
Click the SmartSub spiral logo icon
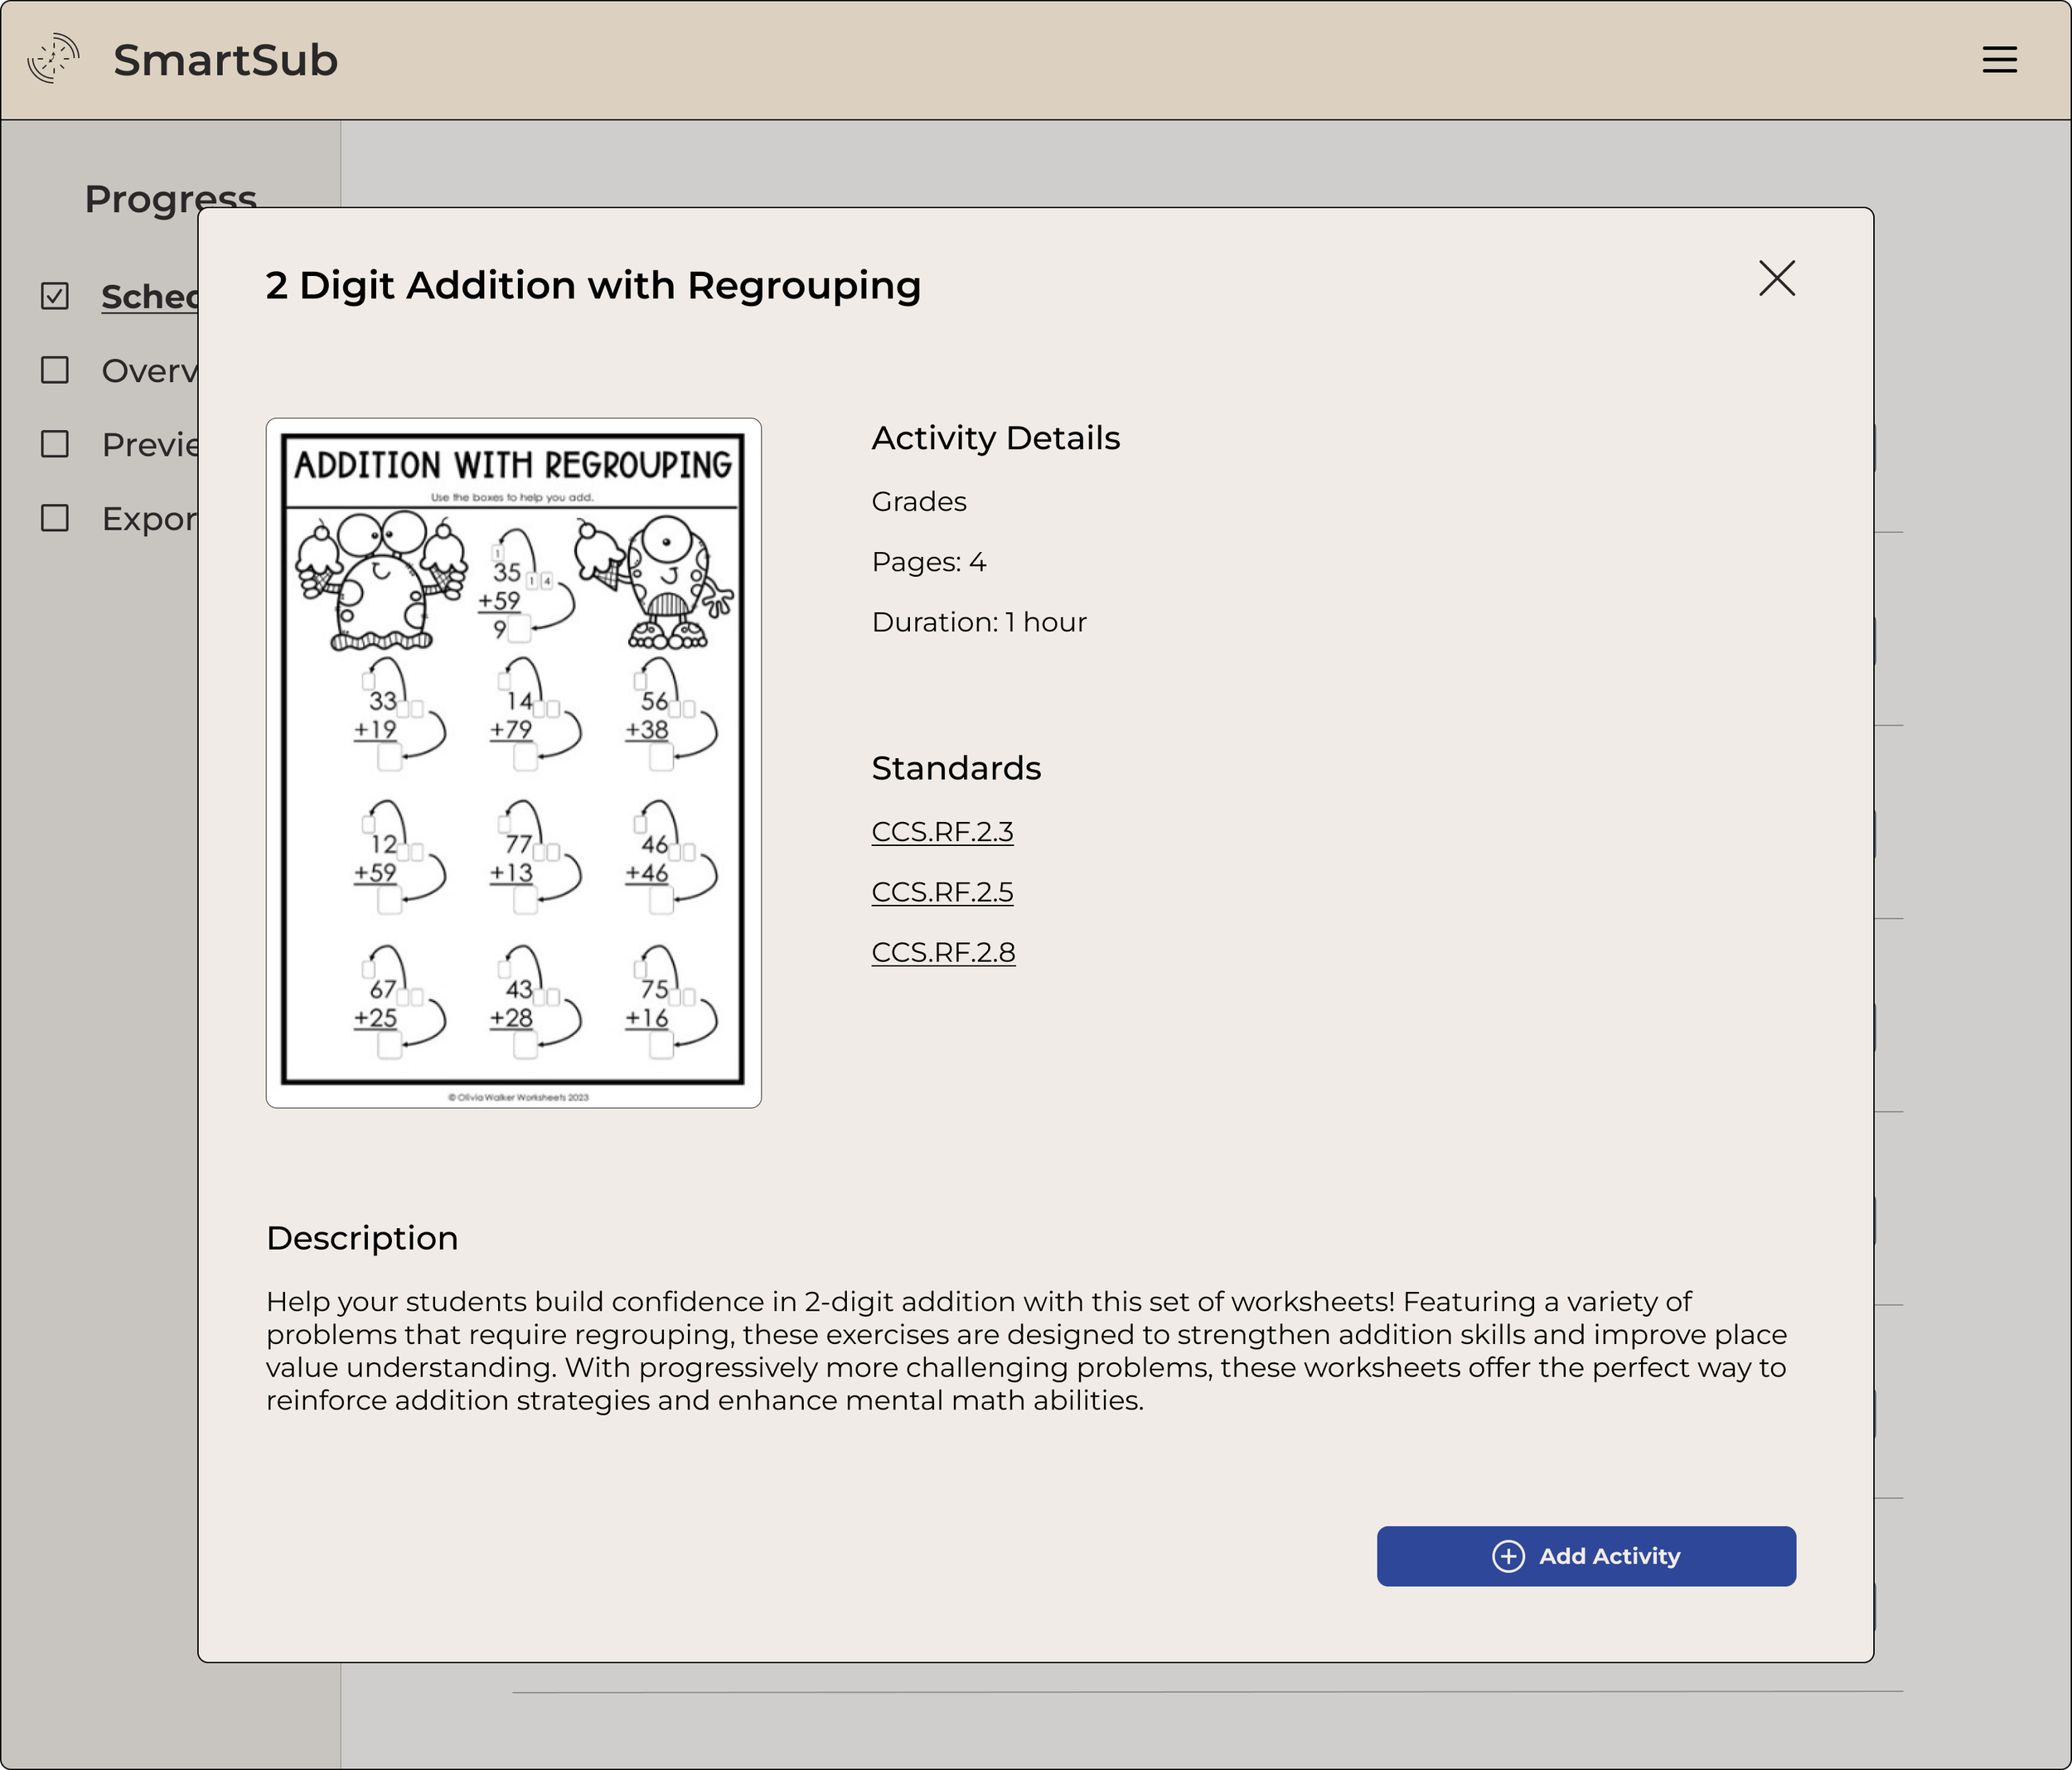click(x=53, y=59)
